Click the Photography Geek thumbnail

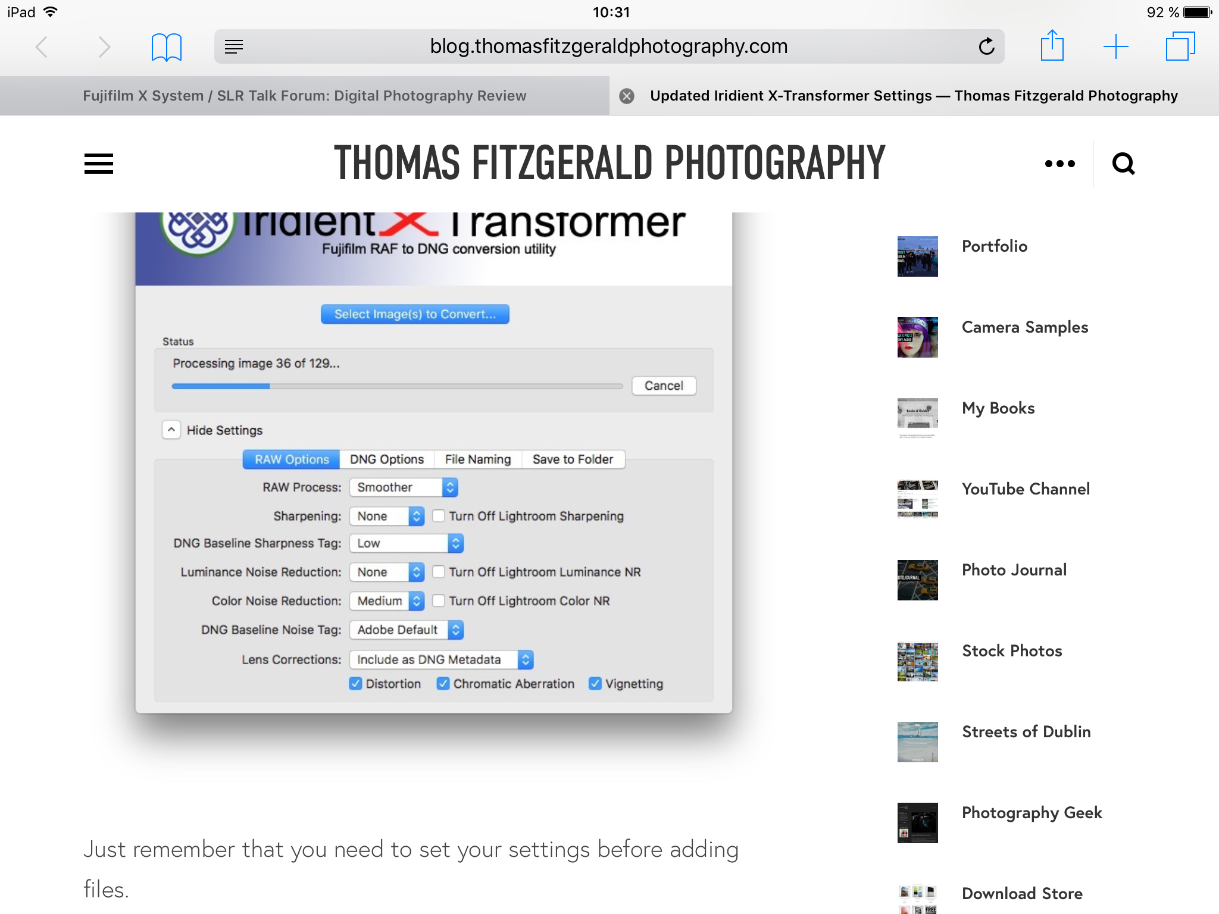point(917,823)
